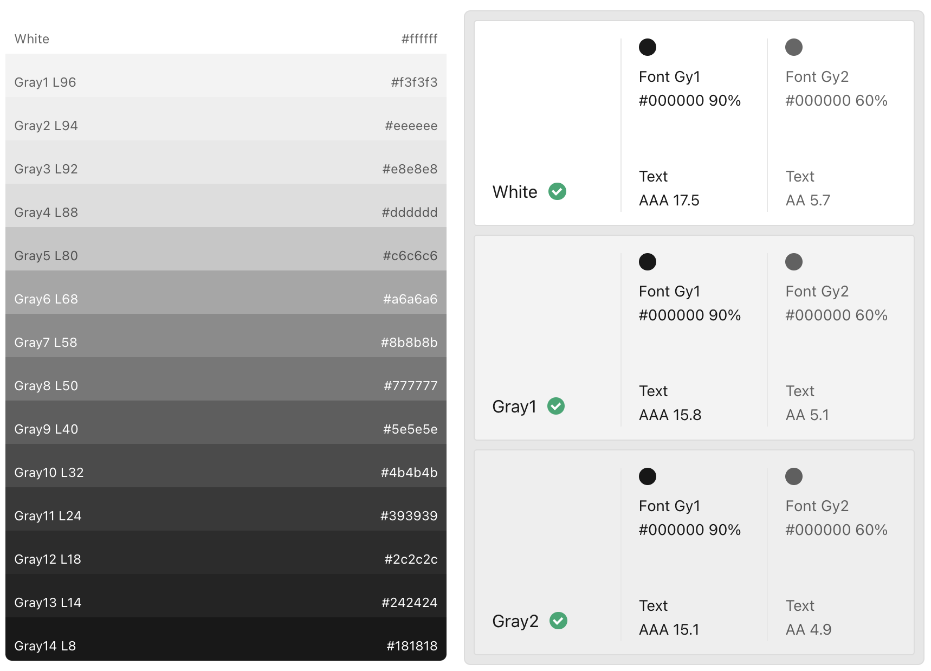The height and width of the screenshot is (671, 931).
Task: Click the #e8e8e8 hex value
Action: tap(410, 169)
